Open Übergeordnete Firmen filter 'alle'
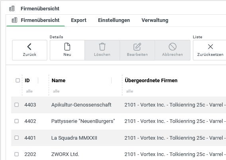The width and height of the screenshot is (226, 160). pos(130,91)
